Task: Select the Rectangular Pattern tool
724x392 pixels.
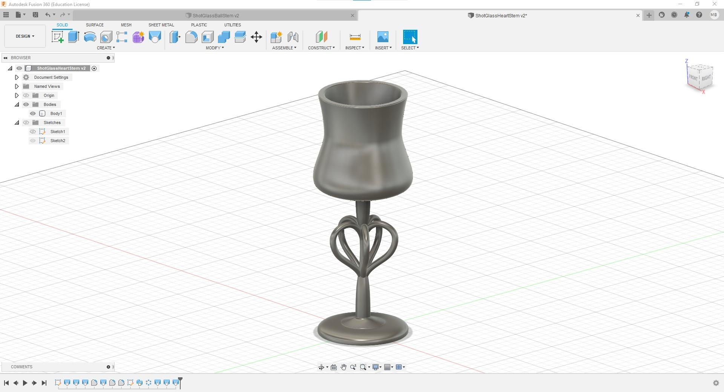Action: [x=122, y=37]
